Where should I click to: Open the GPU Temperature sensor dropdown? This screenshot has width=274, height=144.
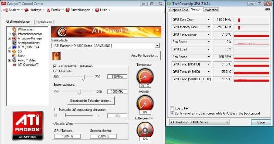click(x=209, y=35)
